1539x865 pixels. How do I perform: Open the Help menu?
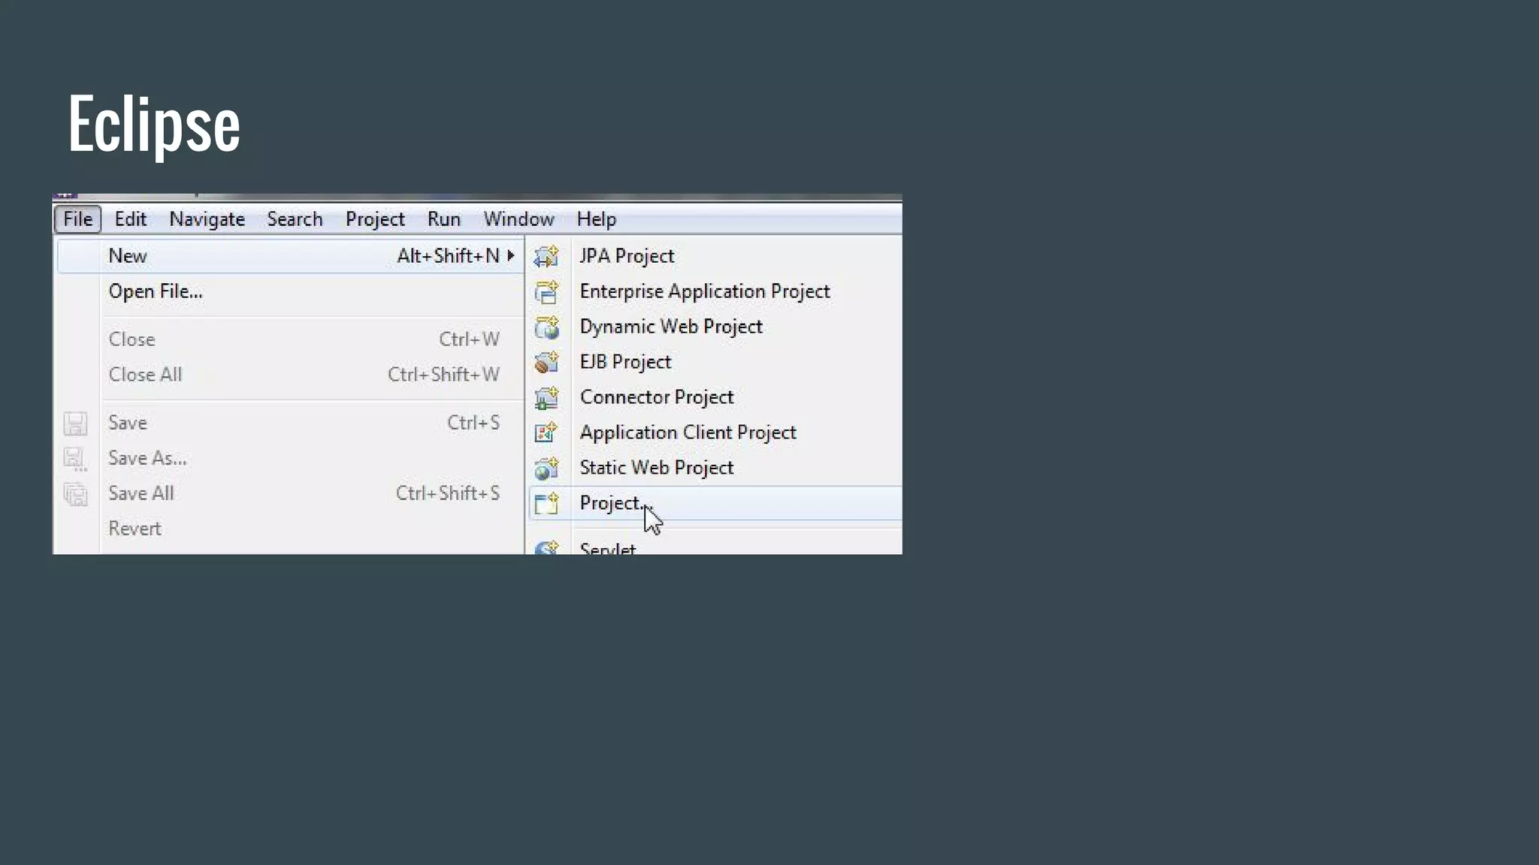tap(596, 219)
